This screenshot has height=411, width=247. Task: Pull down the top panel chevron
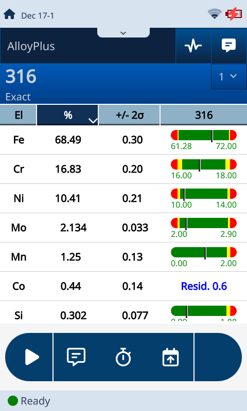pyautogui.click(x=123, y=33)
